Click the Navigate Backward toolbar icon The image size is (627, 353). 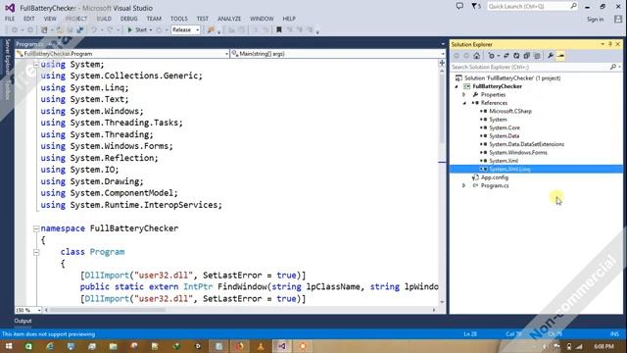(x=15, y=30)
